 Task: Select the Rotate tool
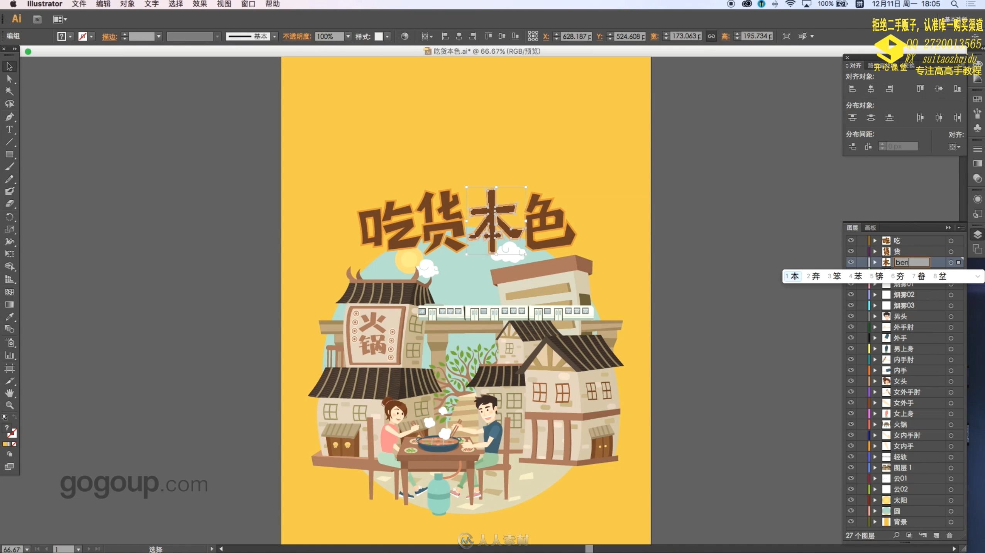click(9, 217)
